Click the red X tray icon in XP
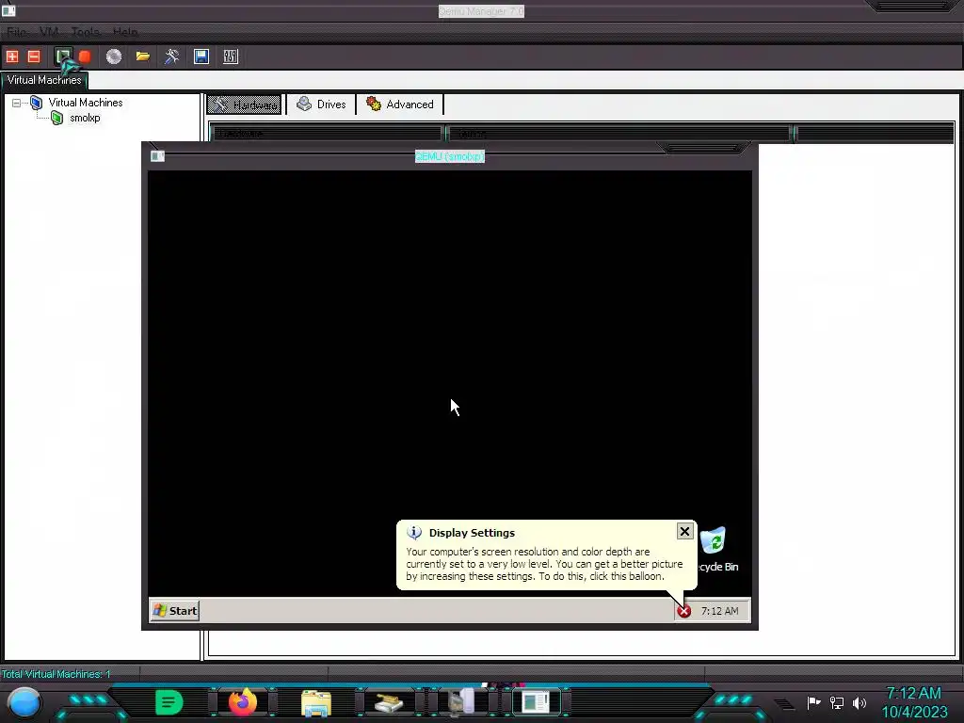964x723 pixels. [x=683, y=611]
